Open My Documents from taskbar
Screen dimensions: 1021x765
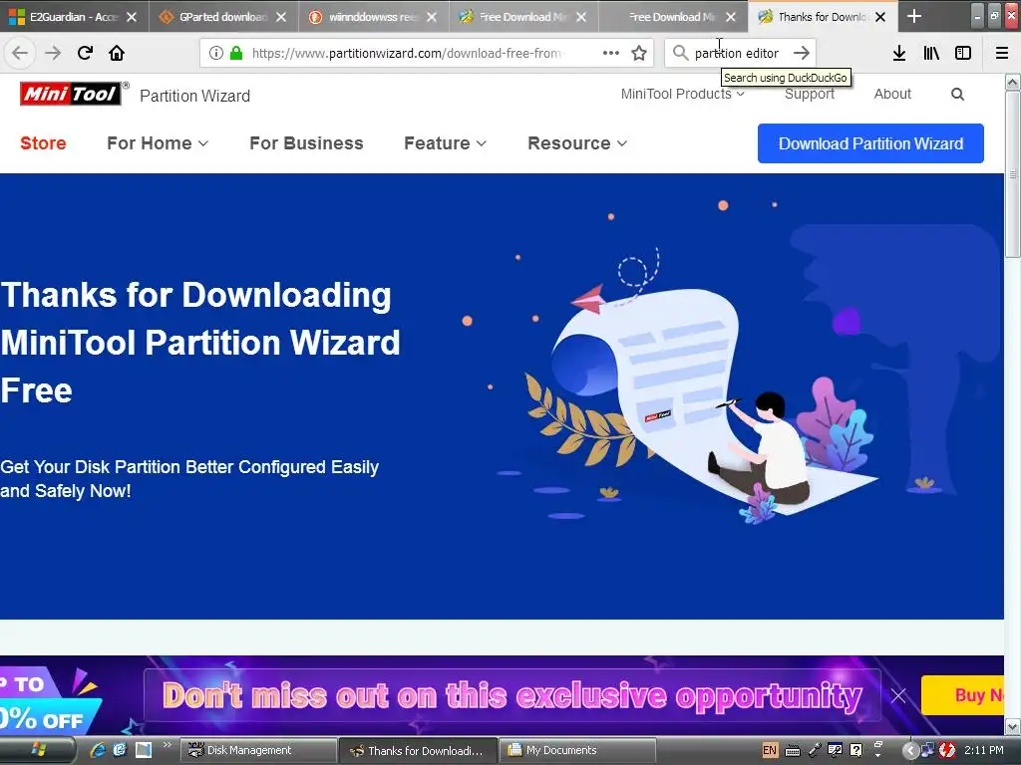click(576, 750)
